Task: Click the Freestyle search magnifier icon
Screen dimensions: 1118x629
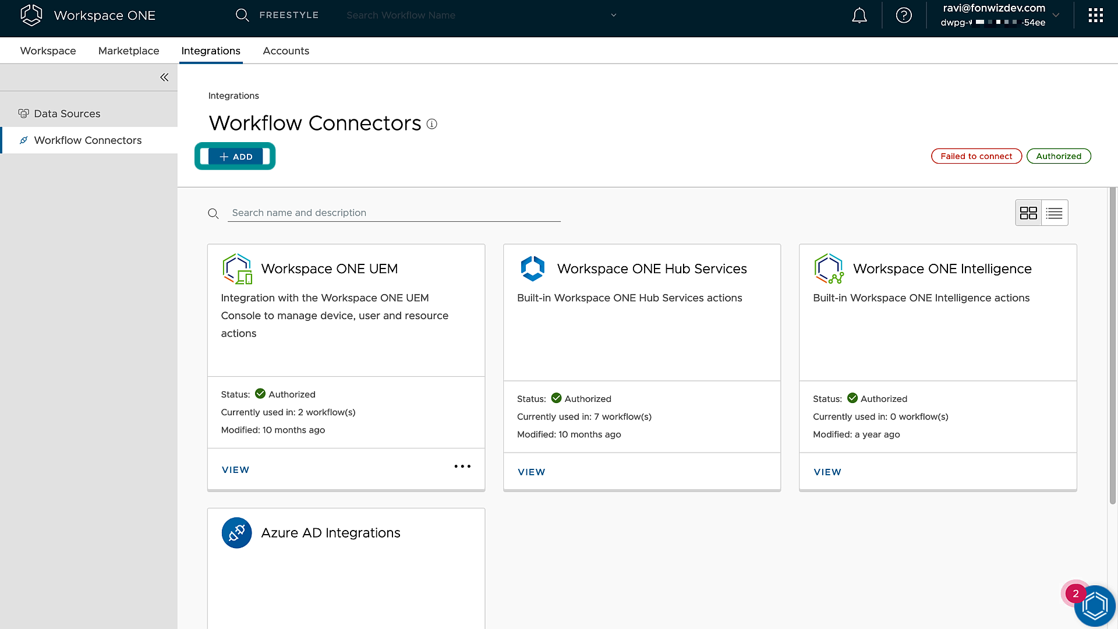Action: click(x=242, y=15)
